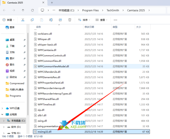
Task: Sort by the Name (名称) column header
Action: pyautogui.click(x=58, y=27)
